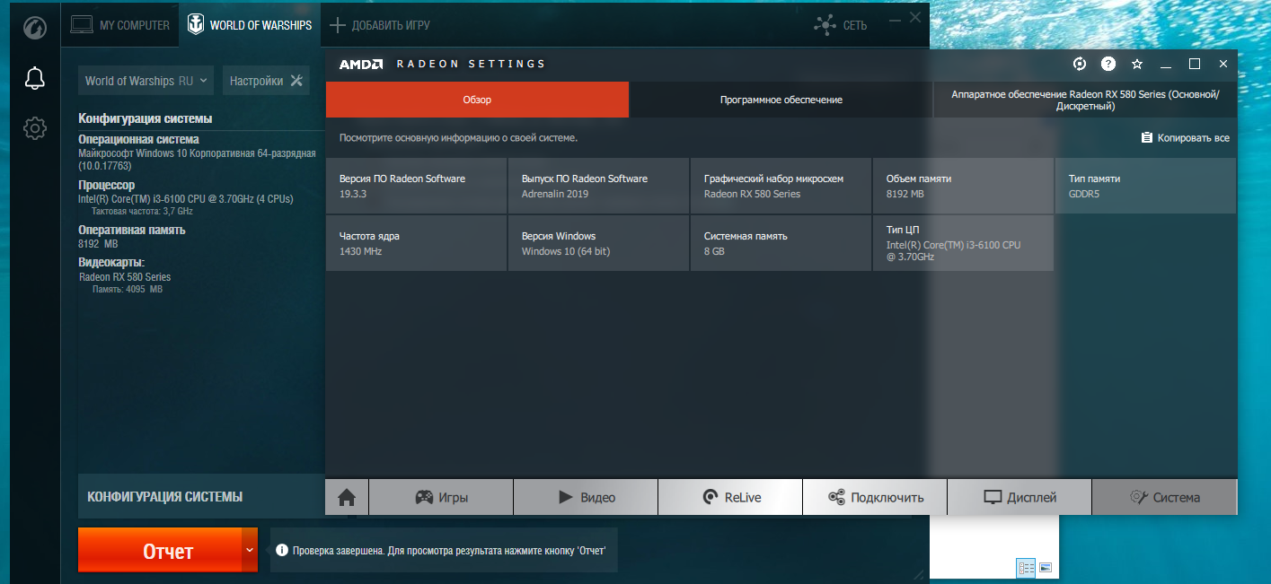
Task: Click the Графический набор микросхем tile
Action: pyautogui.click(x=781, y=186)
